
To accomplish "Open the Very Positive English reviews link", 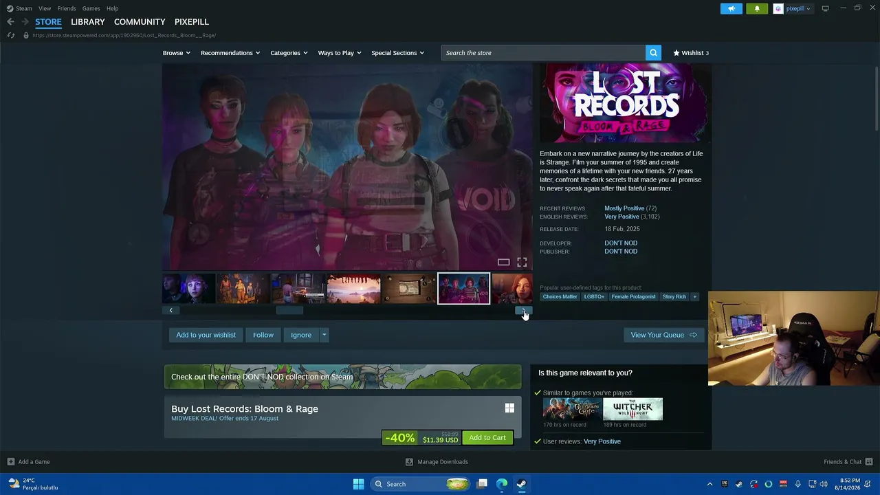I will click(621, 217).
